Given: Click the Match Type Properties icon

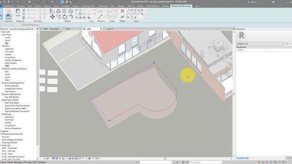Looking at the screenshot, I should click(x=24, y=18).
